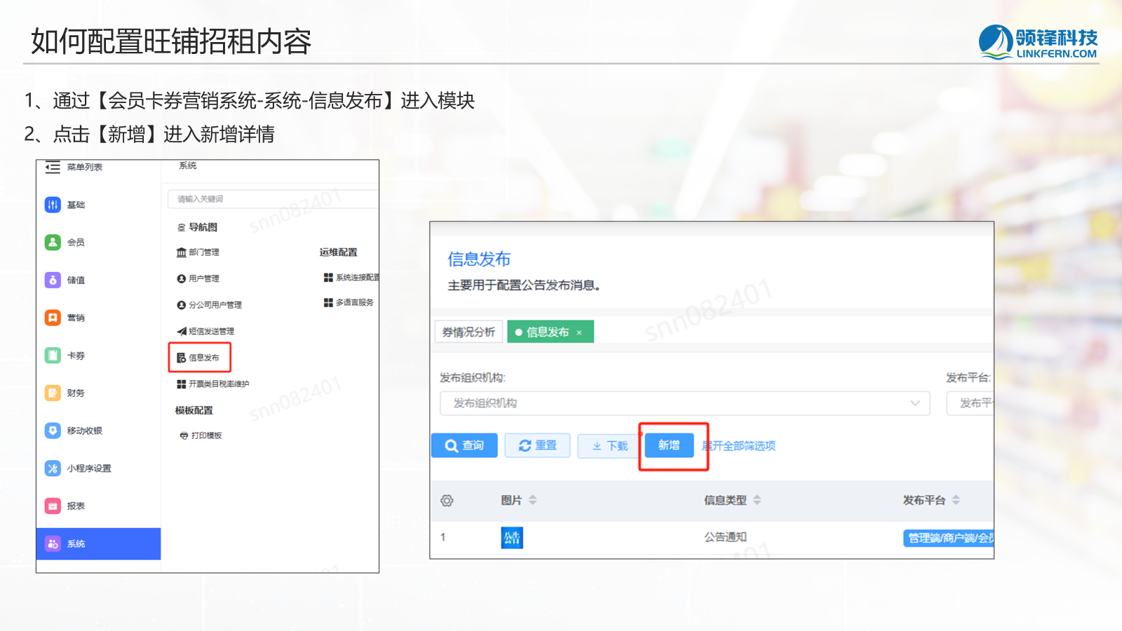Viewport: 1122px width, 631px height.
Task: Open the 发布组织机构 dropdown
Action: pos(685,403)
